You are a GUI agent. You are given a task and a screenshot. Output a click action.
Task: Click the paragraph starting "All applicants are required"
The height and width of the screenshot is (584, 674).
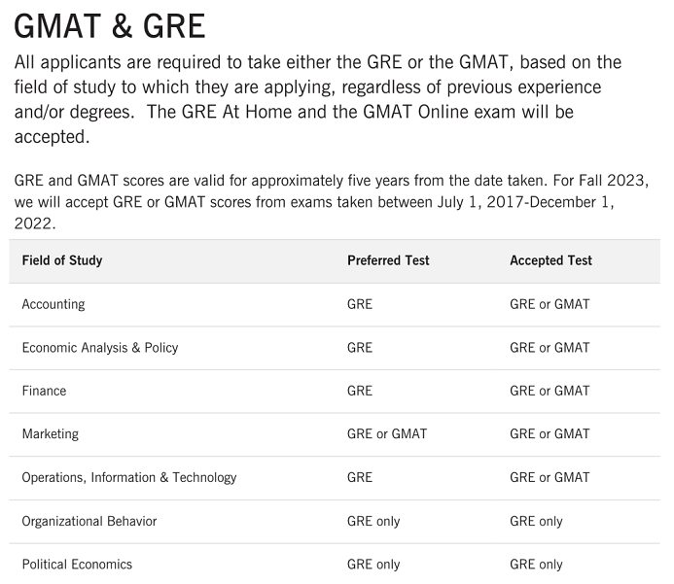coord(318,99)
